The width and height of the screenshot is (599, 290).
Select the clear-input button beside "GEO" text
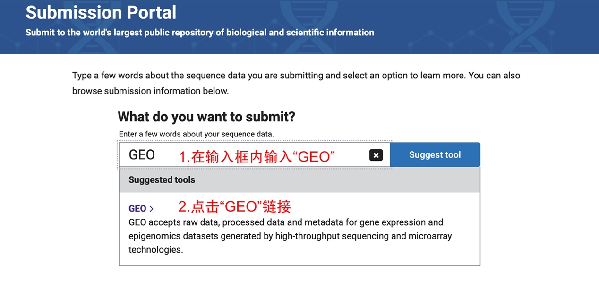[376, 154]
